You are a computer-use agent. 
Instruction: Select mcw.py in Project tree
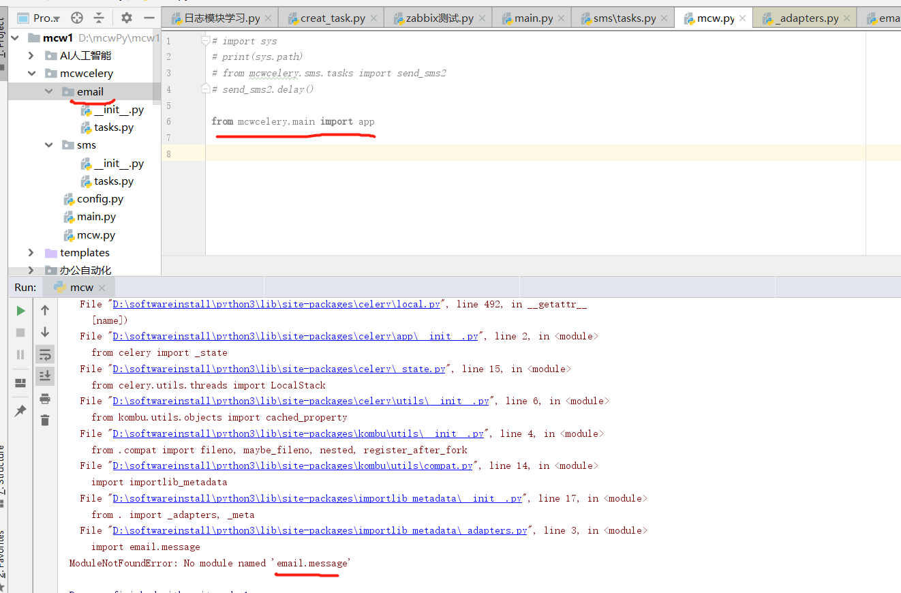[90, 235]
